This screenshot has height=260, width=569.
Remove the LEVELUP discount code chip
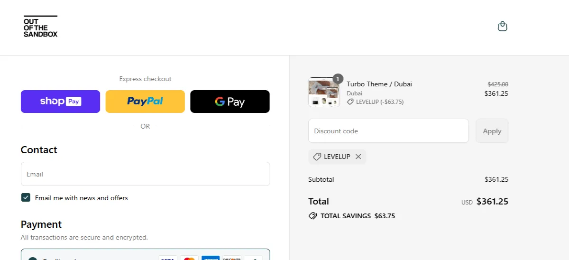(358, 157)
